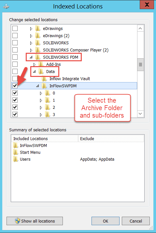Click the OK button
This screenshot has width=156, height=233.
click(x=106, y=221)
